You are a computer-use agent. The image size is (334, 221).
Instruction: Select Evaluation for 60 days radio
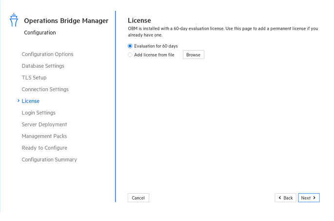[x=130, y=46]
